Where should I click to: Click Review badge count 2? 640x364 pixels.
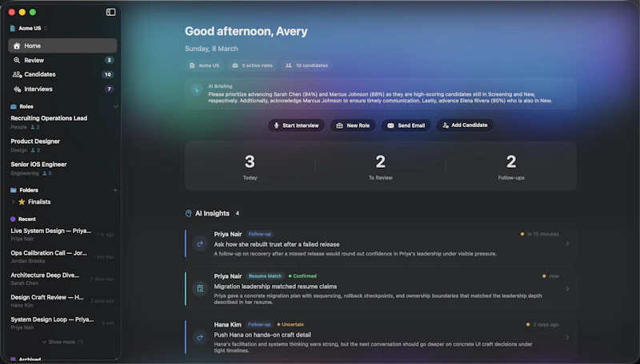[x=109, y=60]
